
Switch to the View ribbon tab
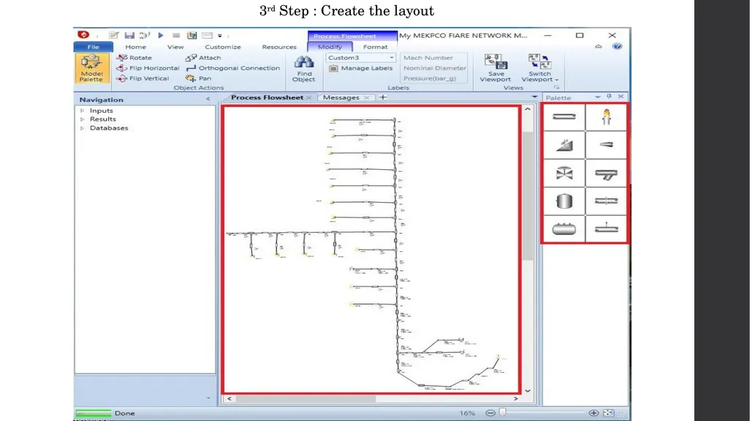point(175,47)
